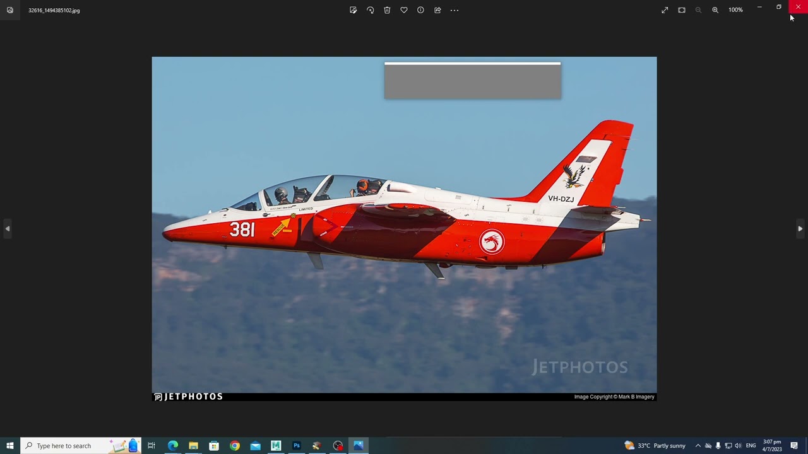Open the green M app on taskbar
Viewport: 808px width, 454px height.
pyautogui.click(x=276, y=446)
